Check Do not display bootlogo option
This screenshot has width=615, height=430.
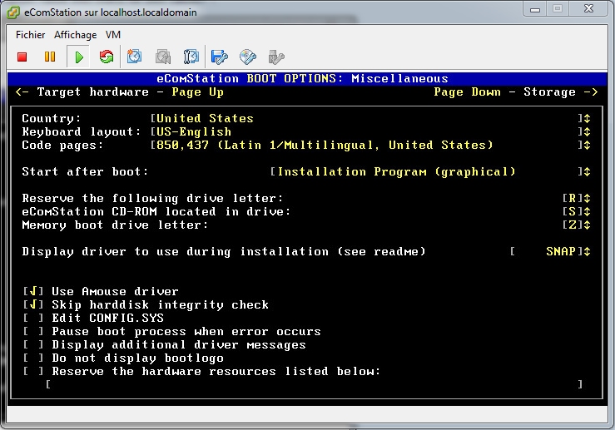34,358
